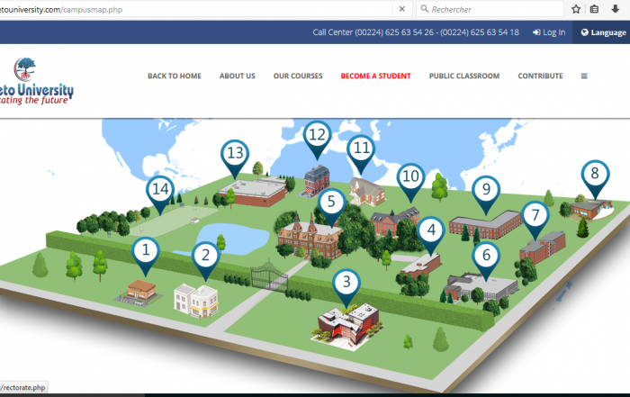This screenshot has width=630, height=397.
Task: Click the pin labeled 5
Action: [x=330, y=203]
